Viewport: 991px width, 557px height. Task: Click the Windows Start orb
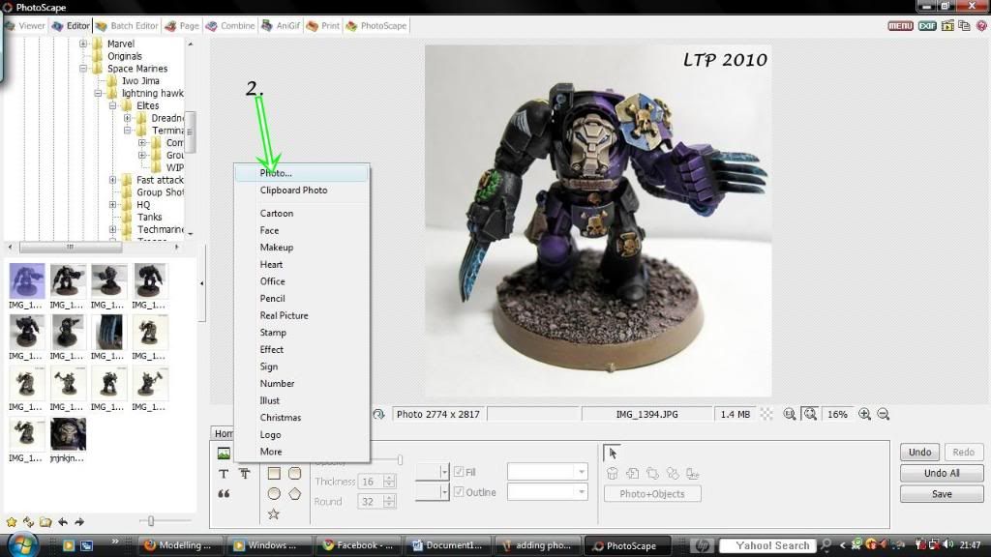click(23, 544)
